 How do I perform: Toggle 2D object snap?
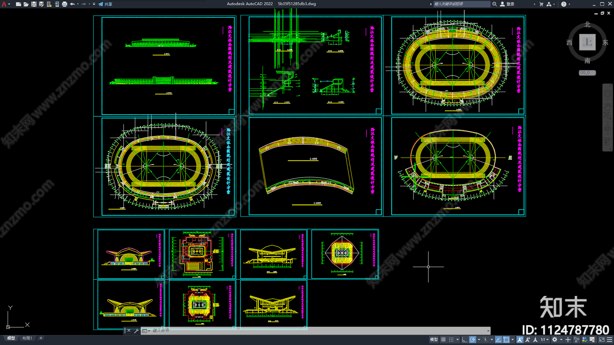(x=506, y=340)
